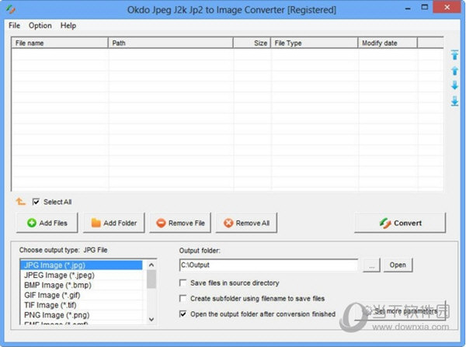Click the move-to-bottom arrow icon
The image size is (466, 347).
[x=454, y=101]
